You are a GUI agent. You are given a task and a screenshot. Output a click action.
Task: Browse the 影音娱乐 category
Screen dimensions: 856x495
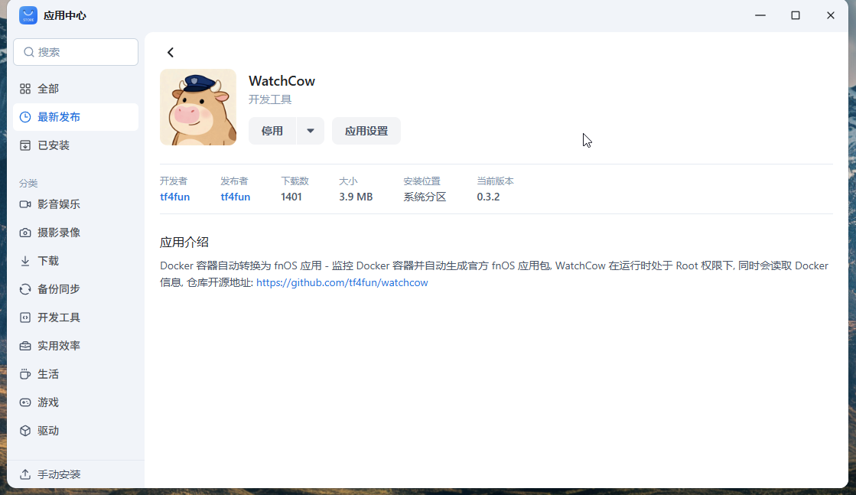pos(76,204)
